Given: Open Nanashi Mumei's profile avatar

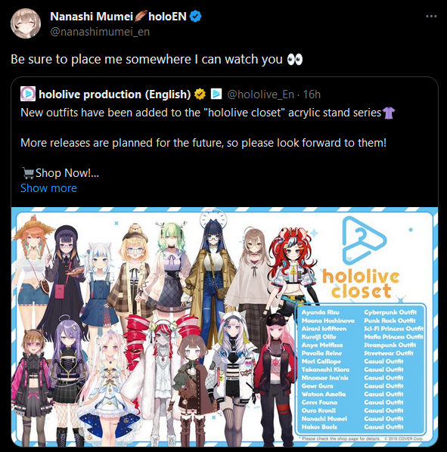Looking at the screenshot, I should point(26,23).
